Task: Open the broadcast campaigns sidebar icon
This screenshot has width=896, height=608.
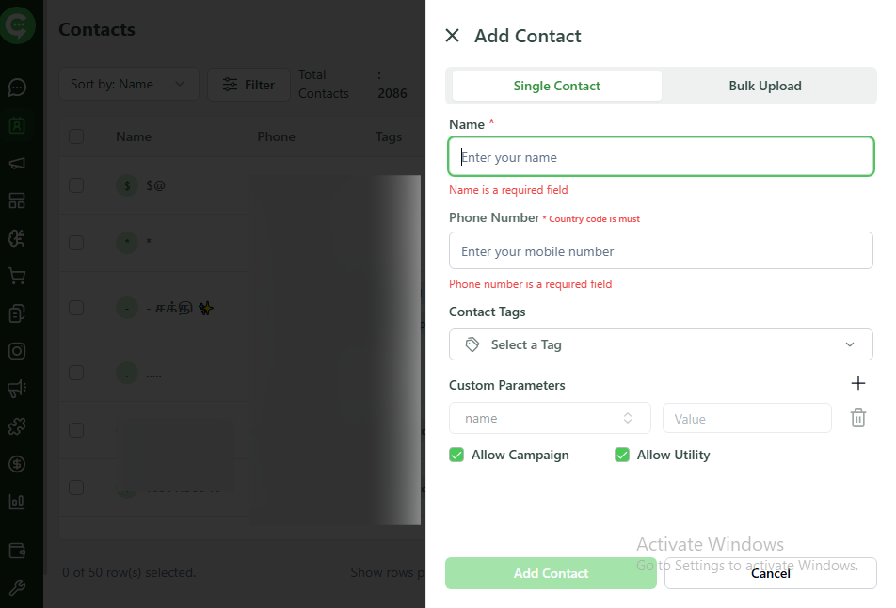Action: (20, 163)
